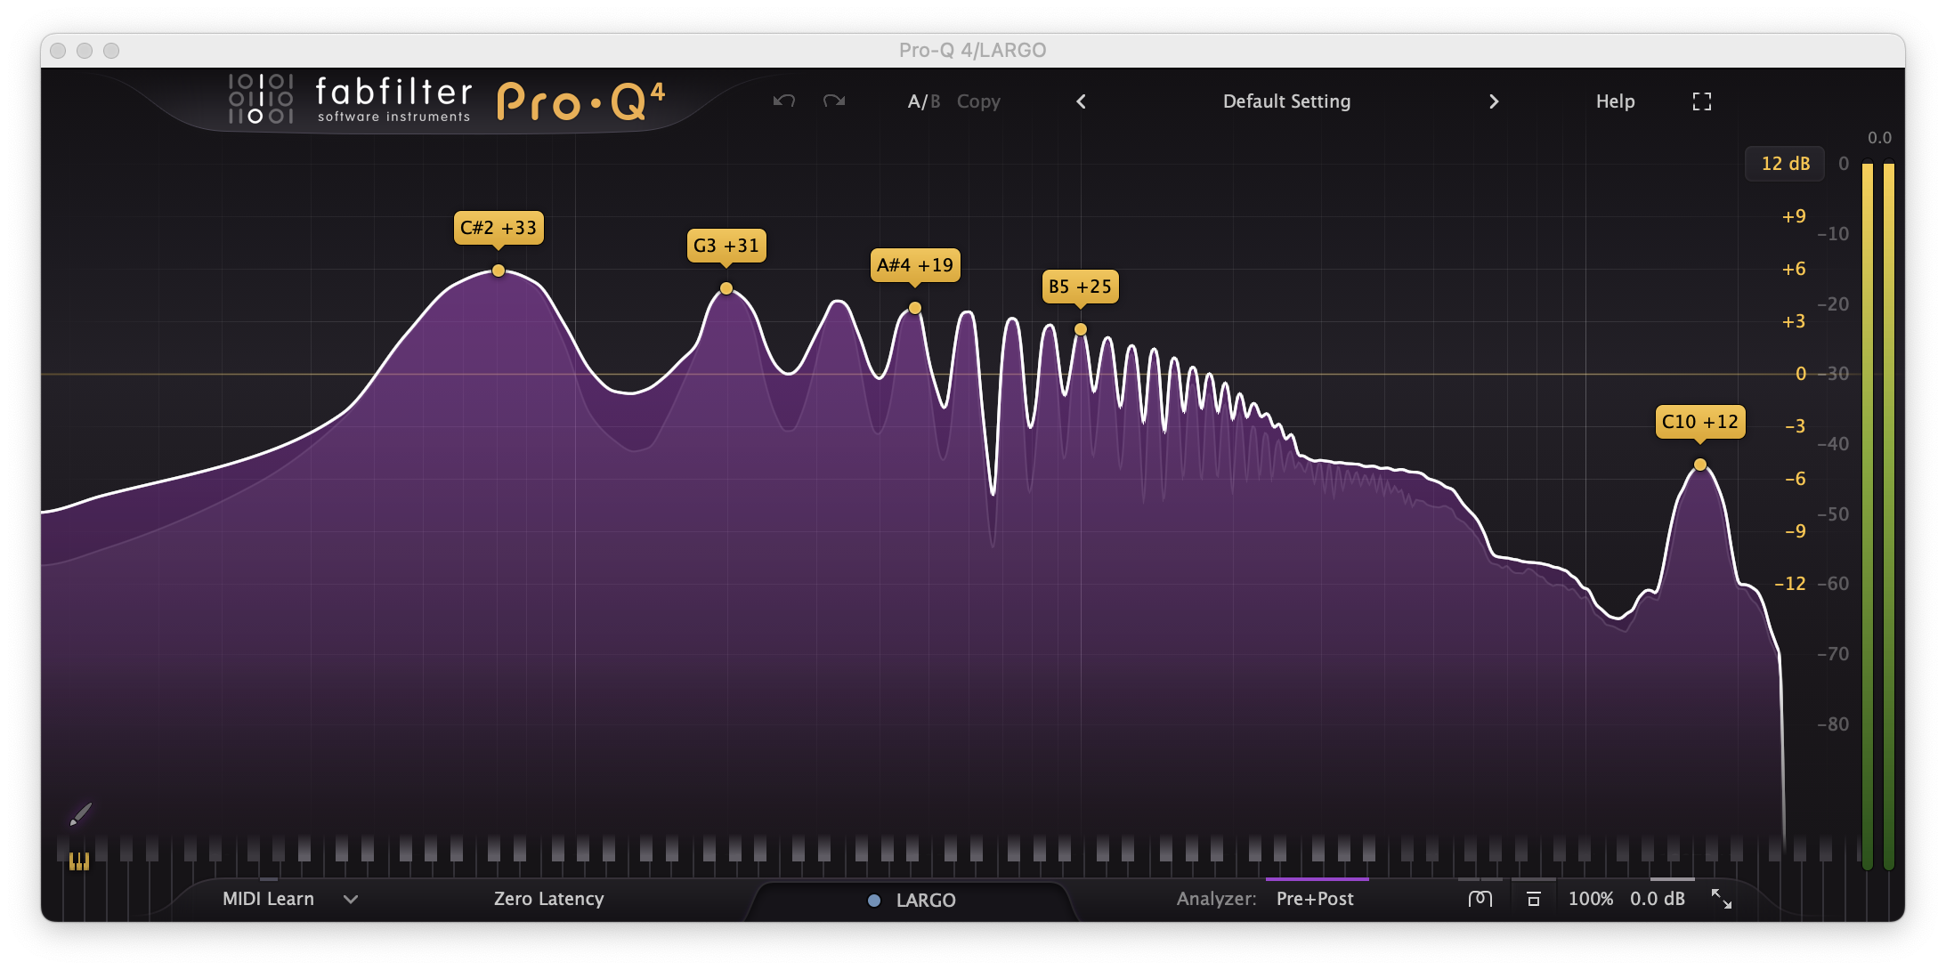Open the Default Setting preset menu
1946x970 pixels.
point(1286,101)
